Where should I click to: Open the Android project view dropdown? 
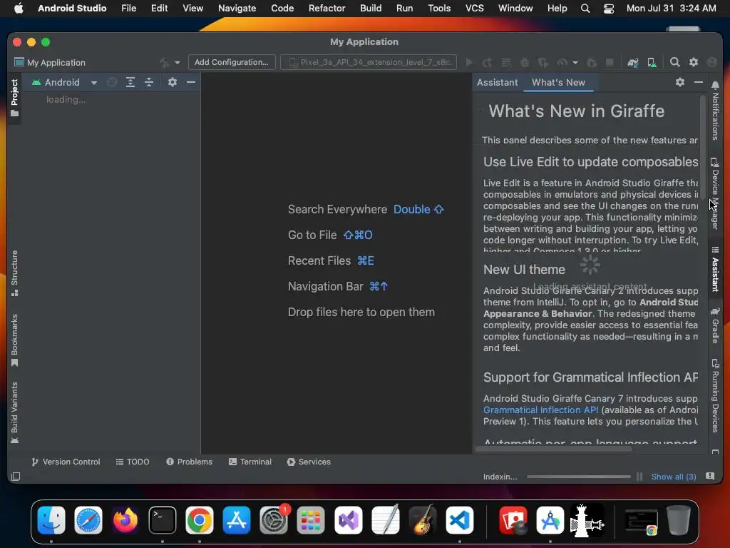pyautogui.click(x=64, y=83)
